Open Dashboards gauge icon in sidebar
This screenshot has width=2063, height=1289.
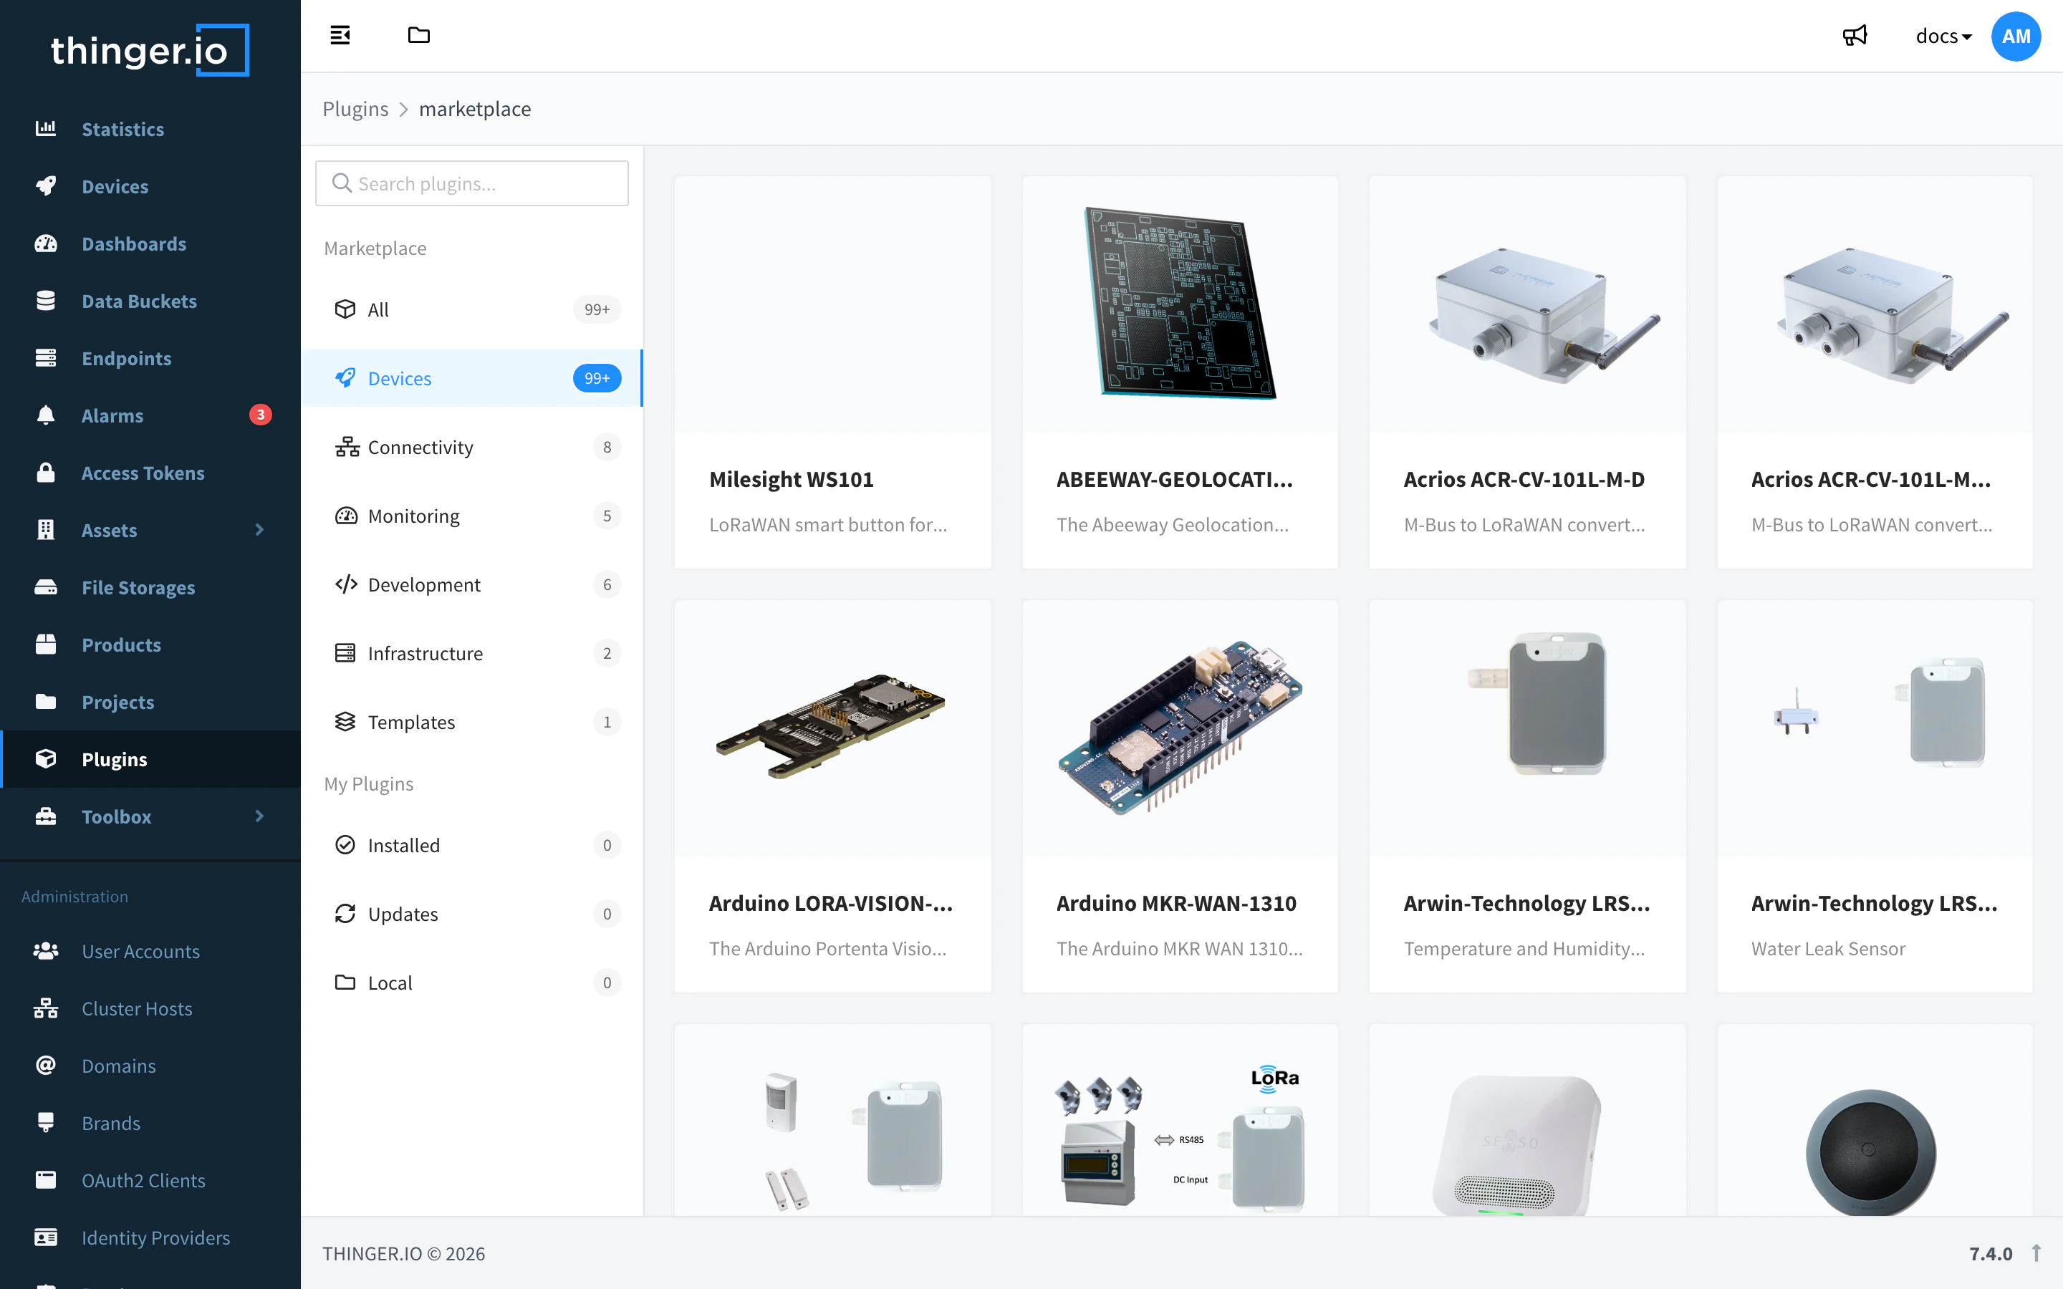(x=46, y=243)
